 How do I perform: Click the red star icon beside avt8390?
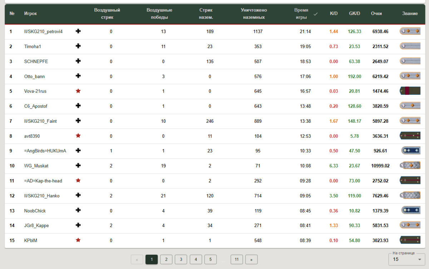coord(78,136)
